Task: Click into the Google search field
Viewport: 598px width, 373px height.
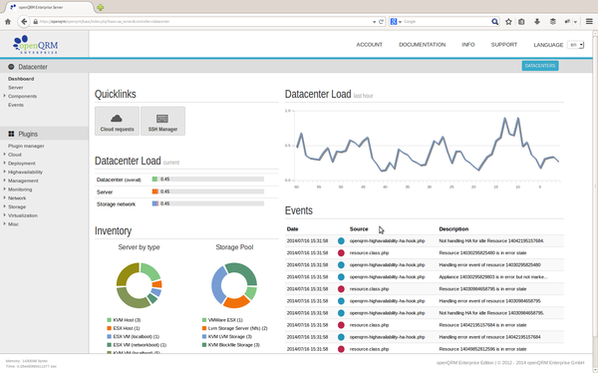Action: [447, 22]
